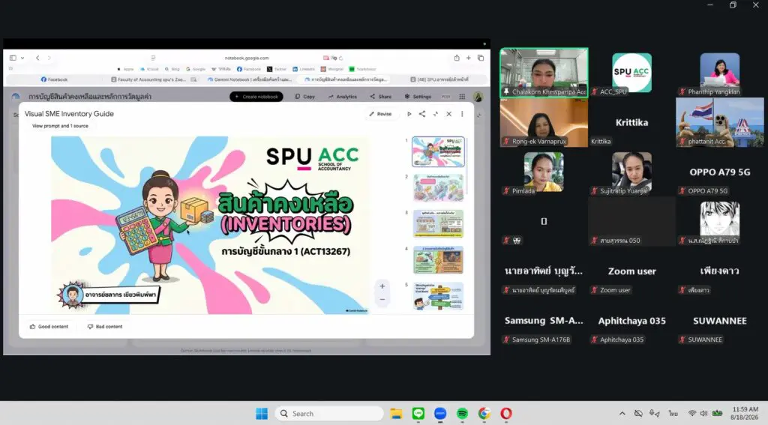Open the Twitter bookmark in favorites bar
Viewport: 768px width, 425px height.
click(277, 69)
